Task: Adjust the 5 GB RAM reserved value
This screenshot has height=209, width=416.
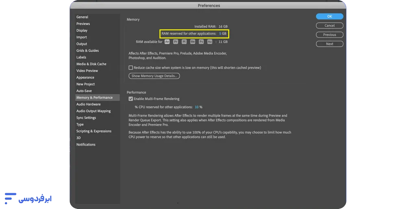Action: pyautogui.click(x=223, y=34)
